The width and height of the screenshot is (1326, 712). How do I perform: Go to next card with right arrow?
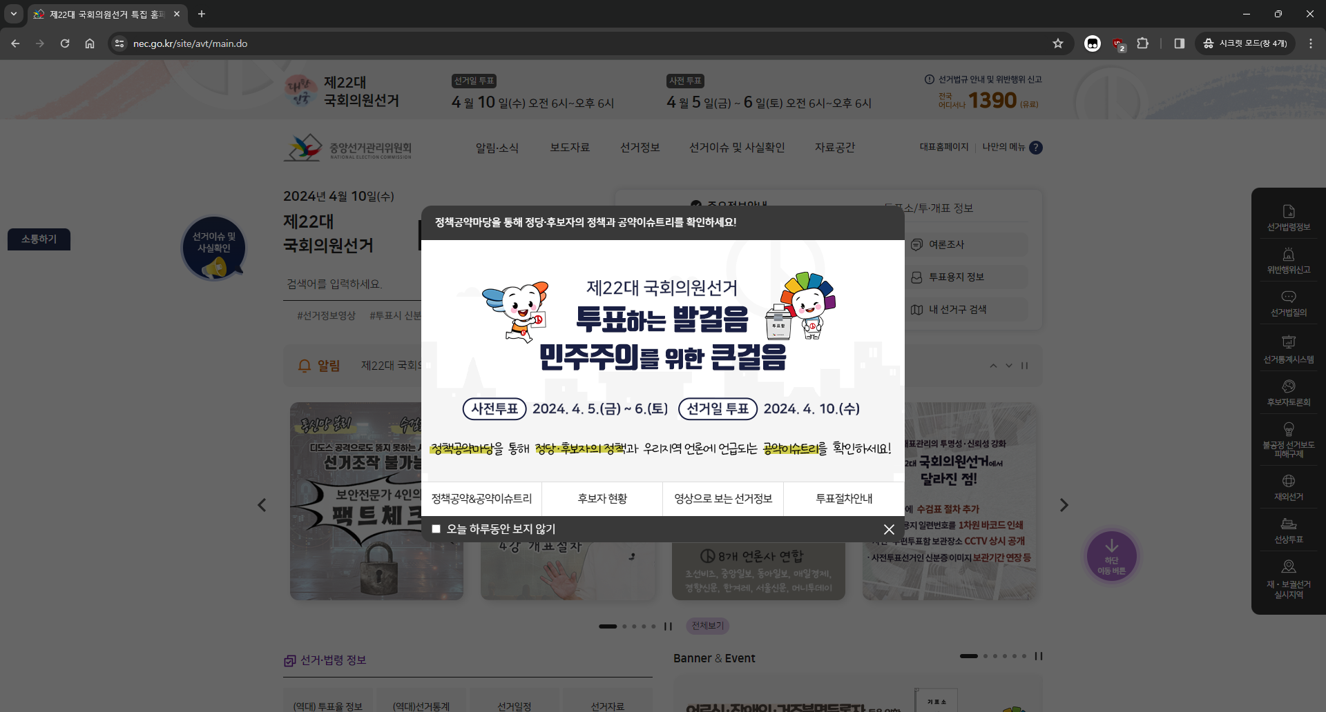[x=1064, y=505]
